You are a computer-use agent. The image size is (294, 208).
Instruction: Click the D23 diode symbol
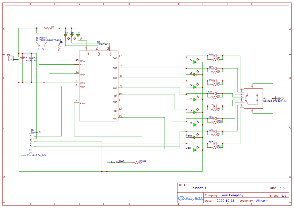[215, 93]
